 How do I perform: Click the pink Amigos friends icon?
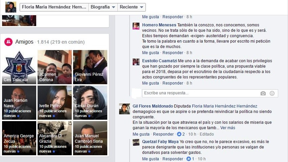pyautogui.click(x=8, y=42)
